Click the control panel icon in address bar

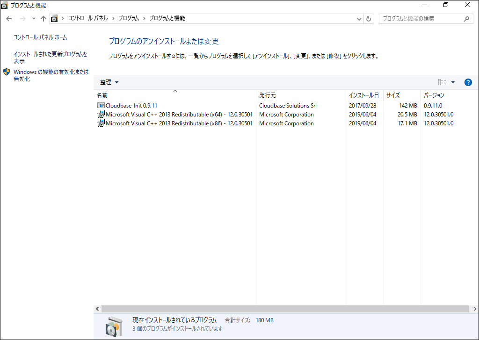tap(54, 19)
